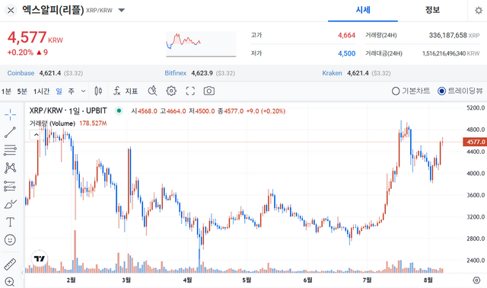Screen dimensions: 487x288
Task: Select the 1분 timeframe
Action: click(x=6, y=91)
